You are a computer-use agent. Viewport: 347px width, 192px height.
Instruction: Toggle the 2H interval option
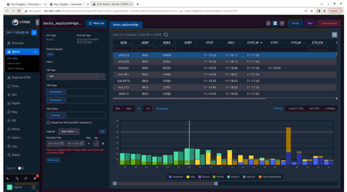[148, 109]
